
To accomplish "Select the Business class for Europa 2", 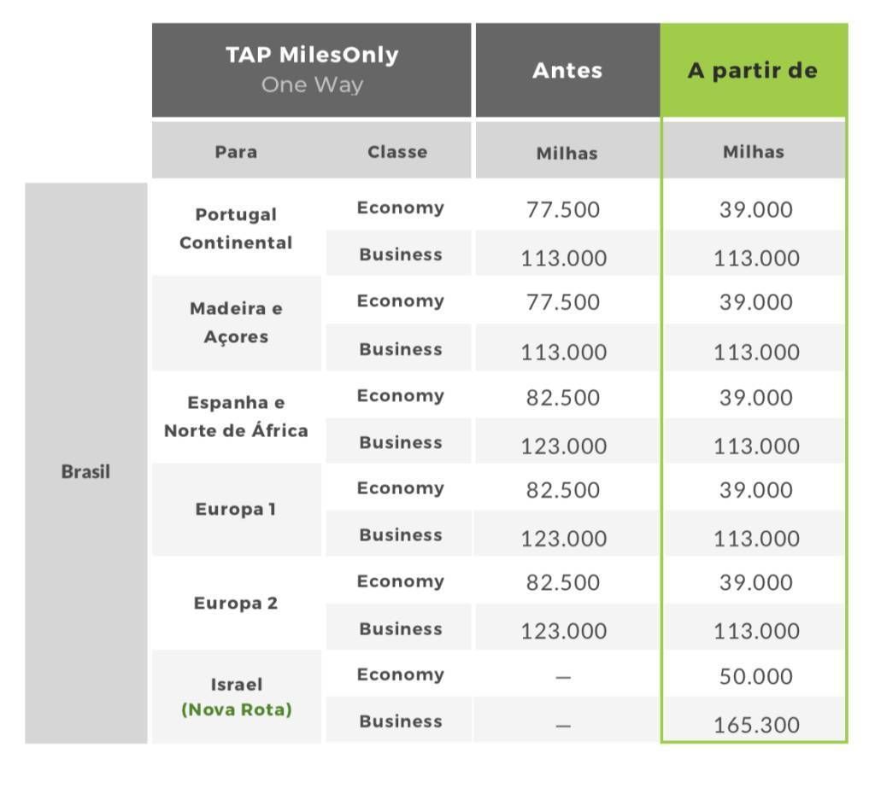I will (x=401, y=628).
